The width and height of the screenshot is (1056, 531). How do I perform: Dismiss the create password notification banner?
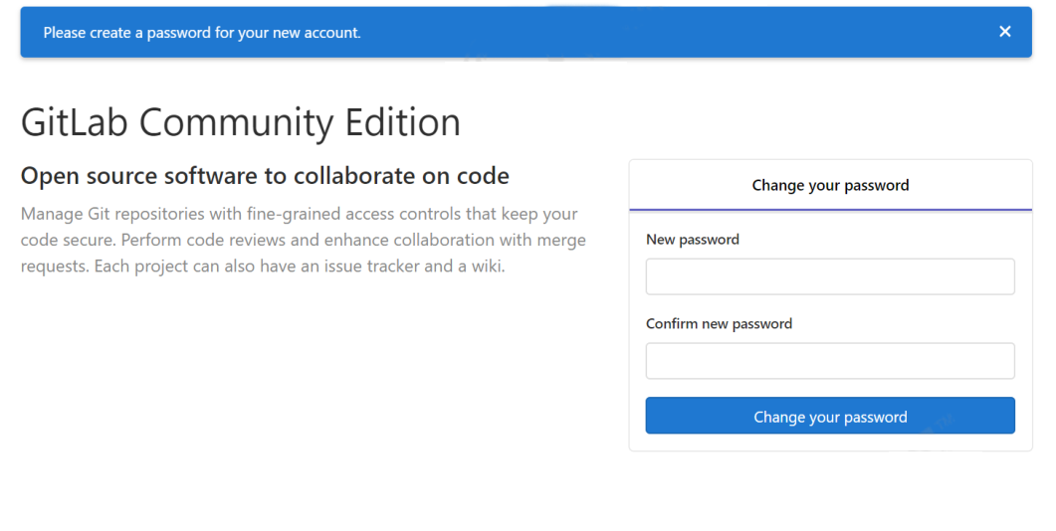pyautogui.click(x=1004, y=32)
